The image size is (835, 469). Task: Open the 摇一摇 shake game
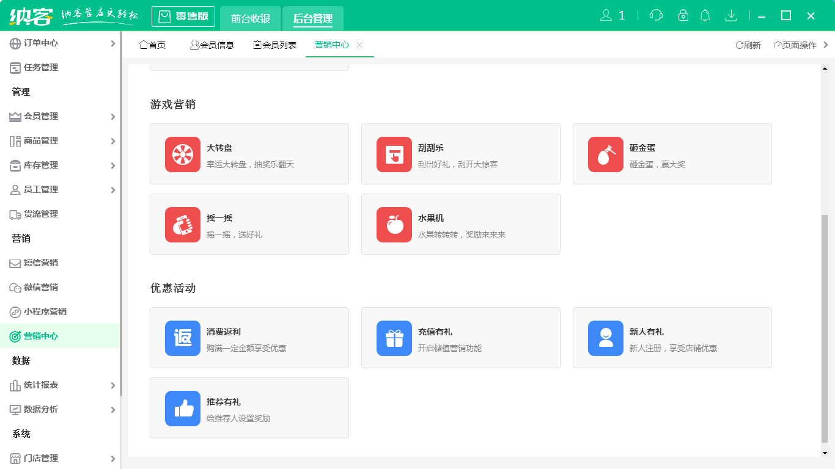(249, 224)
